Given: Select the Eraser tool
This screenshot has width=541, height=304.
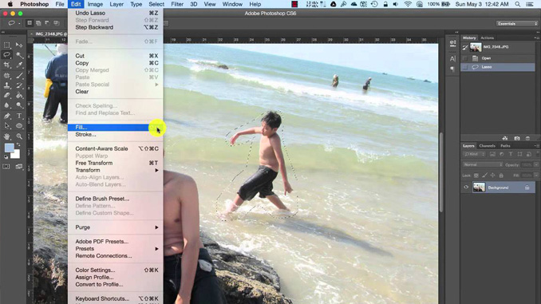Looking at the screenshot, I should click(7, 96).
